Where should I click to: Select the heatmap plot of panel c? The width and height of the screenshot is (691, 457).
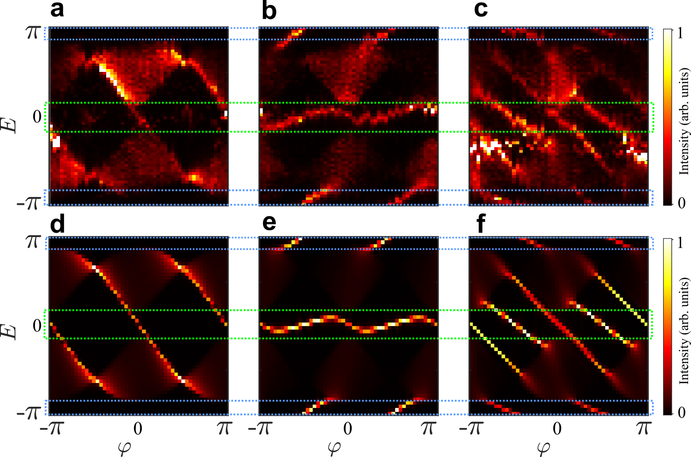pyautogui.click(x=559, y=116)
